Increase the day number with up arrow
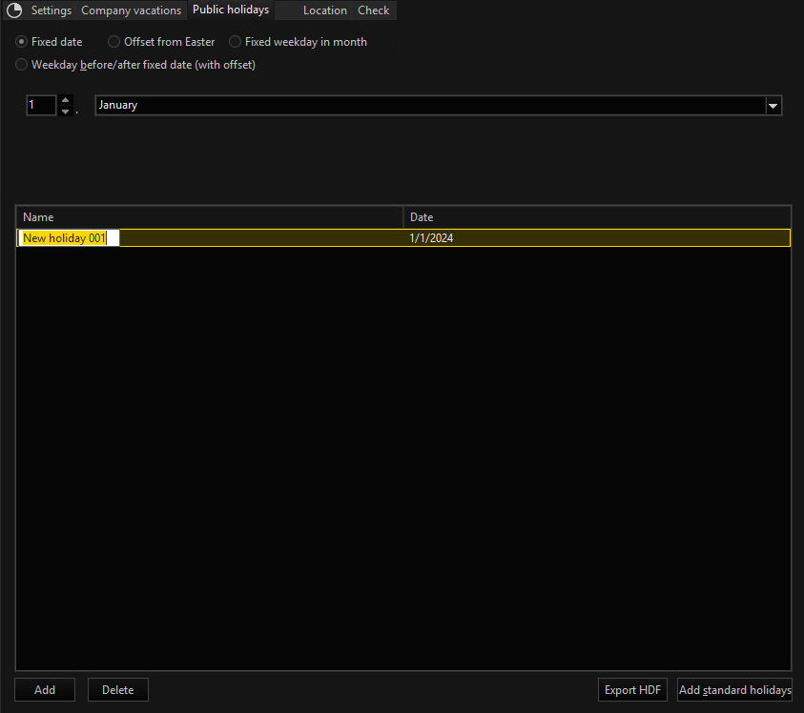The width and height of the screenshot is (804, 713). 65,100
